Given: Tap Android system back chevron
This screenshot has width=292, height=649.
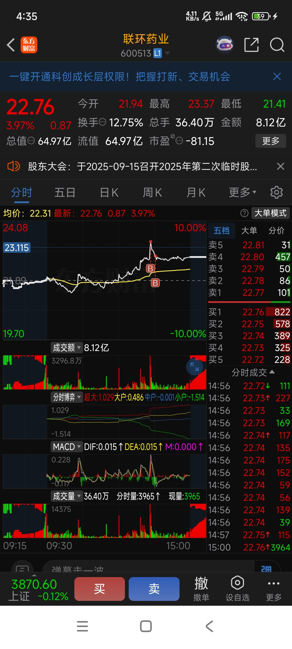Looking at the screenshot, I should (210, 626).
